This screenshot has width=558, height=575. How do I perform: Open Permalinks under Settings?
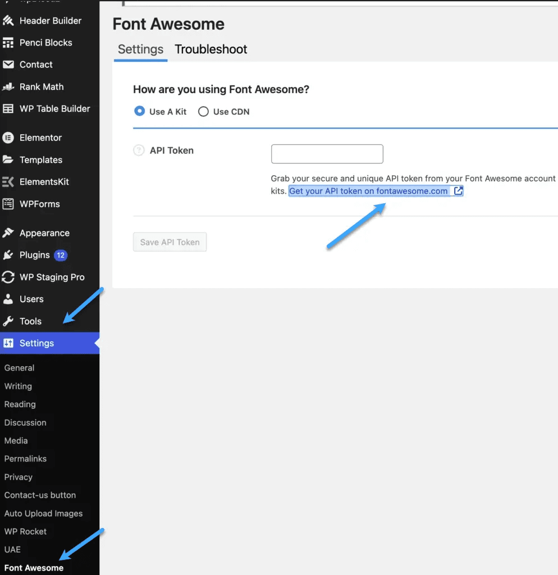click(26, 459)
